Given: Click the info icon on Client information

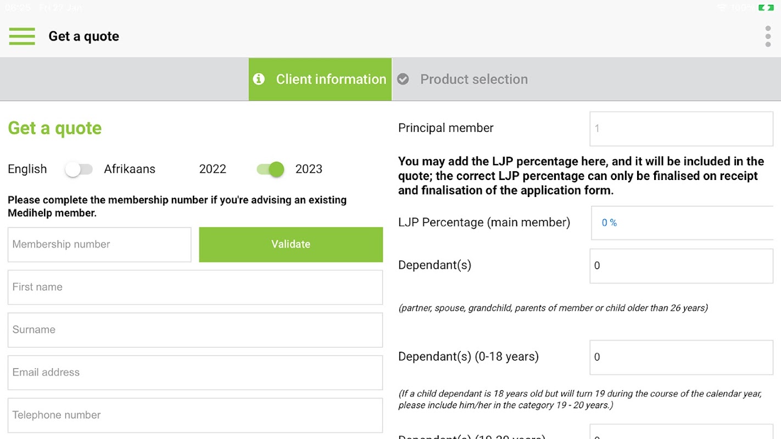Looking at the screenshot, I should [x=259, y=79].
